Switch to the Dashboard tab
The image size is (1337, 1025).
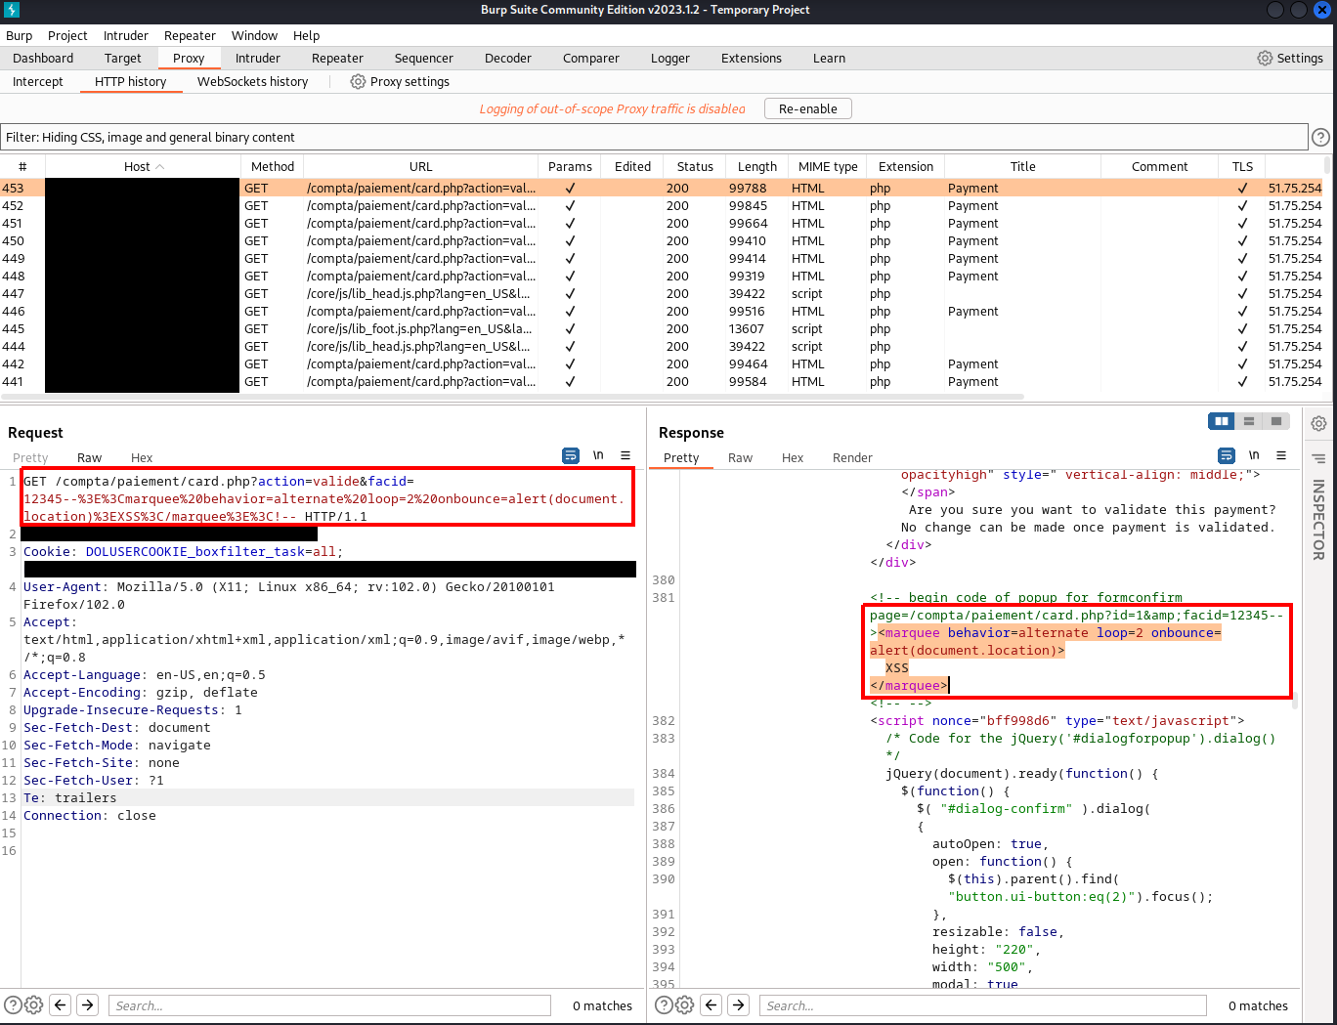43,58
